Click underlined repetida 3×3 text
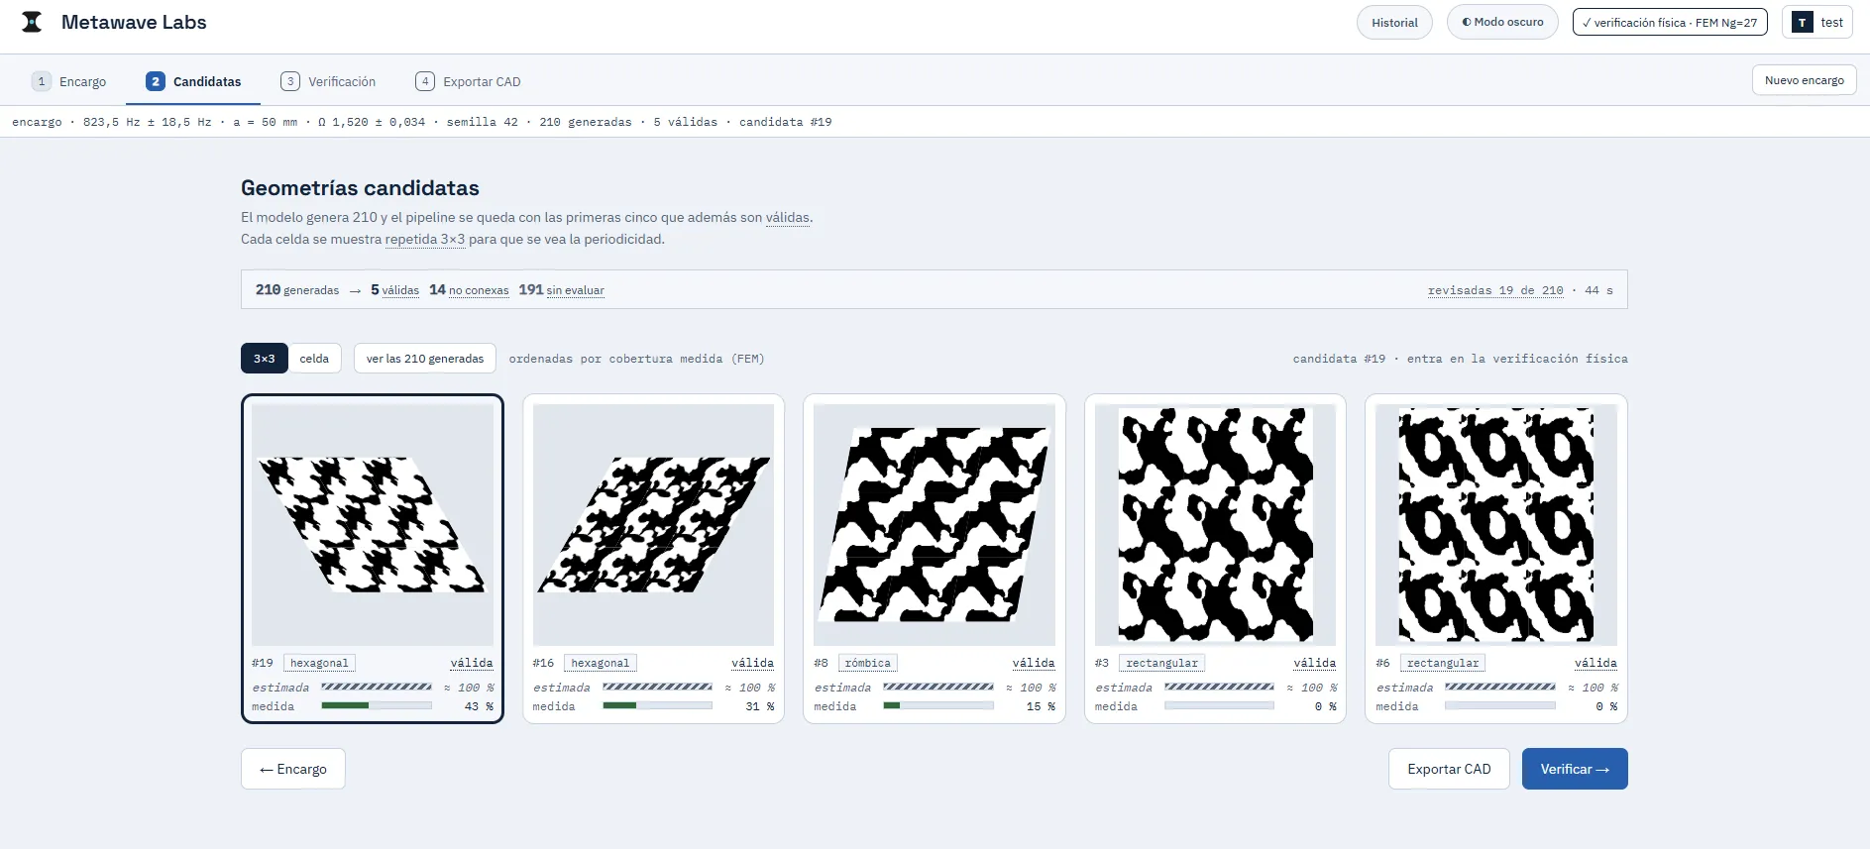The image size is (1870, 849). click(x=425, y=239)
